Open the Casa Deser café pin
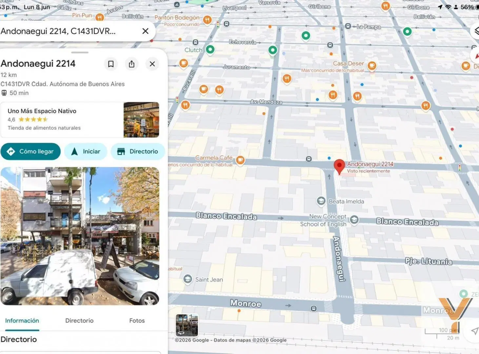Viewport: 479px width, 354px height. (371, 66)
